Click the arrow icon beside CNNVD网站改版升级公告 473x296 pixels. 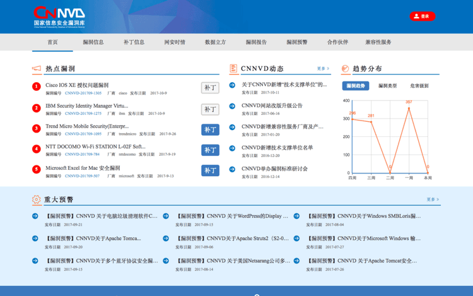tap(232, 105)
